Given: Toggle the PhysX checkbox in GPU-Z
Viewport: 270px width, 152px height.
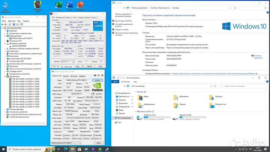Looking at the screenshot, I should tap(84, 138).
